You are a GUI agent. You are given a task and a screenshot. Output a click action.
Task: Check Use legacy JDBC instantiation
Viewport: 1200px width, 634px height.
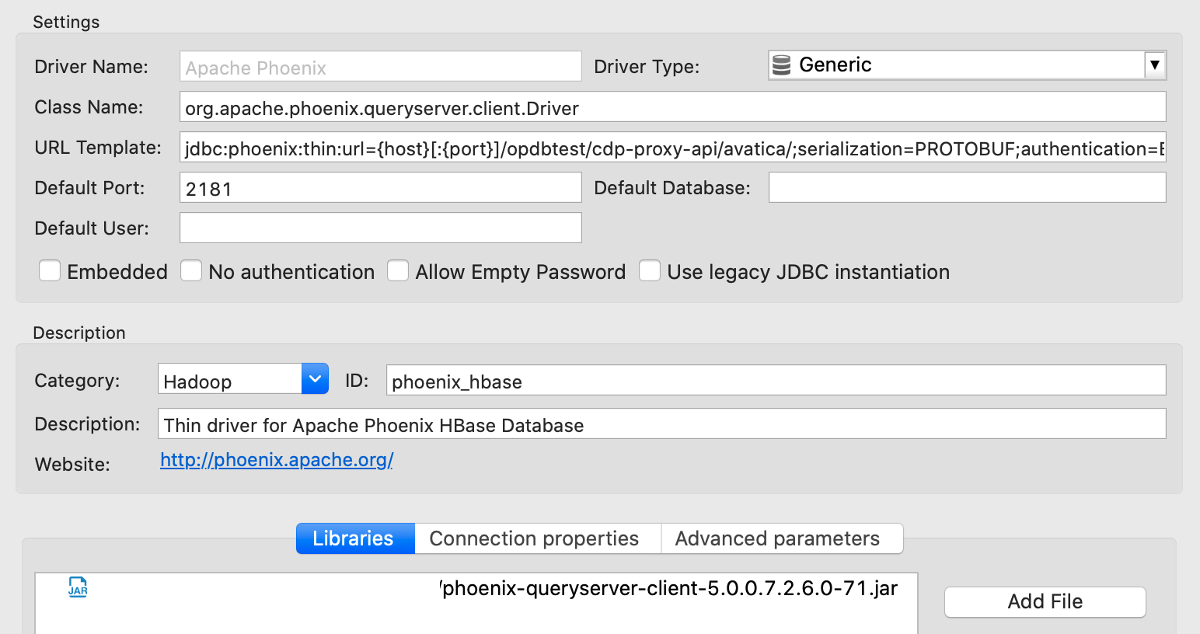pos(650,270)
